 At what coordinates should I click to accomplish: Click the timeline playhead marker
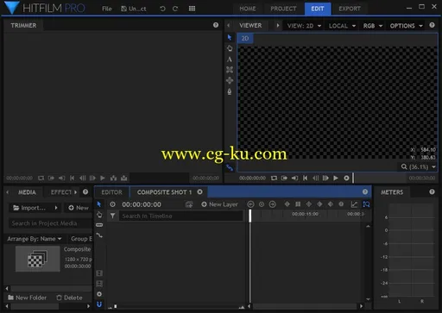[250, 216]
